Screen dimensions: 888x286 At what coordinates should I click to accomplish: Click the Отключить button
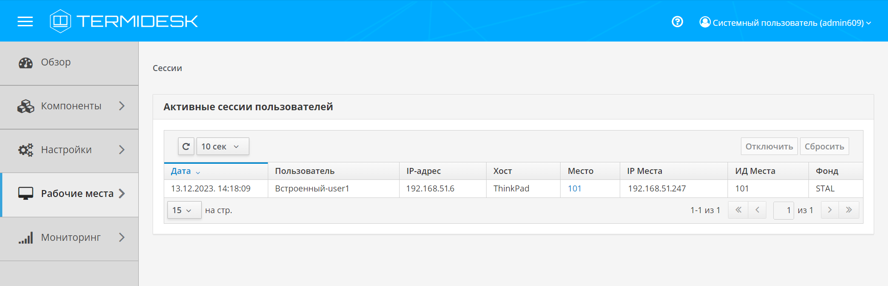(769, 146)
